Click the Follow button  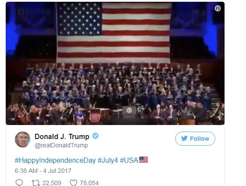point(195,139)
